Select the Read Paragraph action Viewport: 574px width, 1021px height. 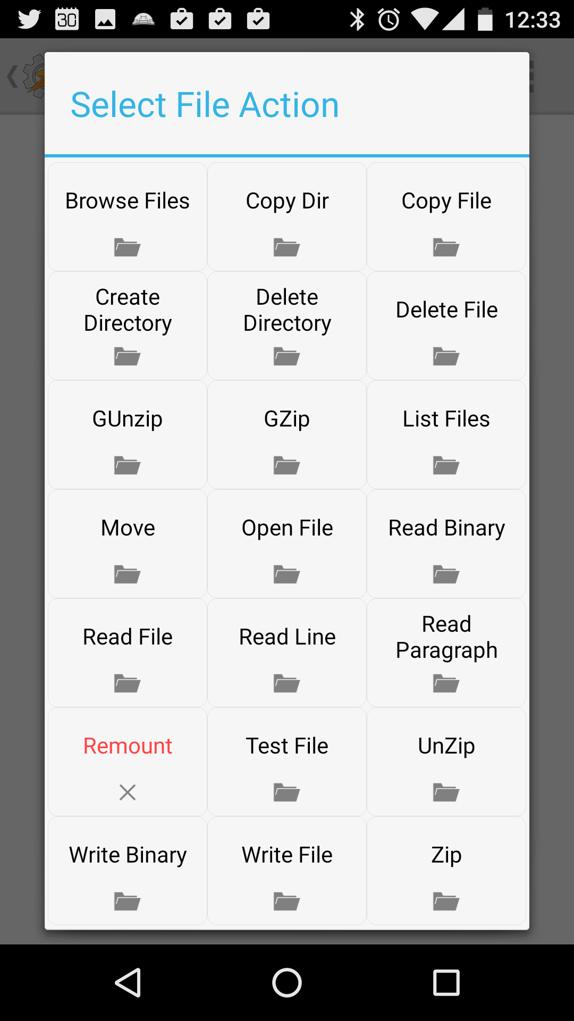pyautogui.click(x=446, y=653)
